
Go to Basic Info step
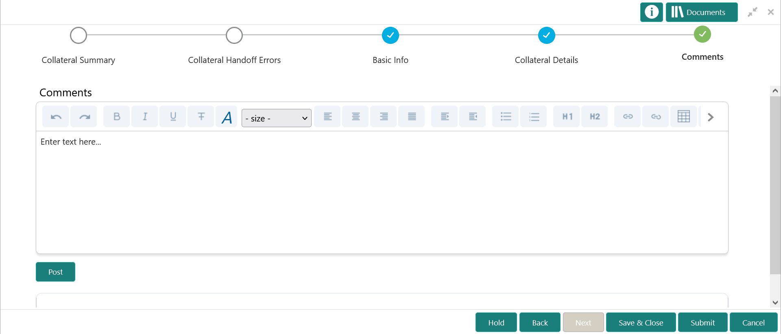click(390, 35)
